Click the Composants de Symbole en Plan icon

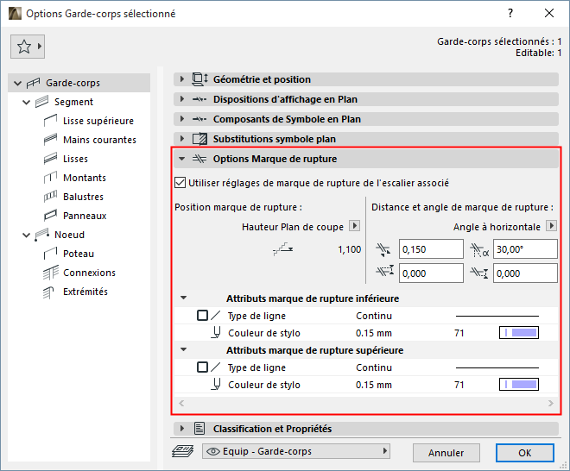(x=199, y=119)
